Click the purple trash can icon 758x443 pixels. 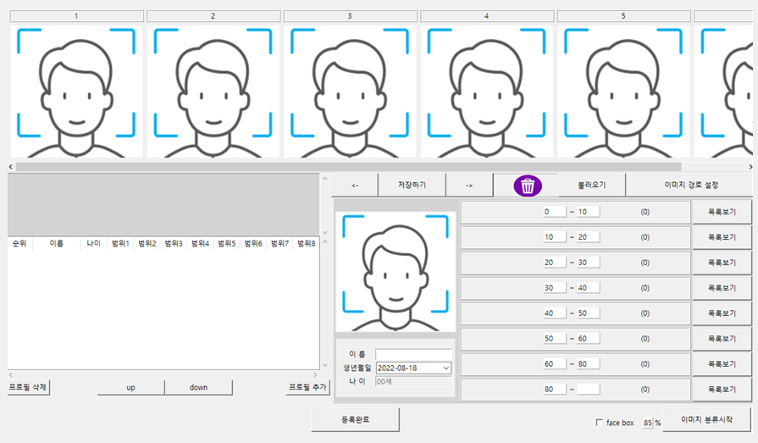[x=527, y=186]
